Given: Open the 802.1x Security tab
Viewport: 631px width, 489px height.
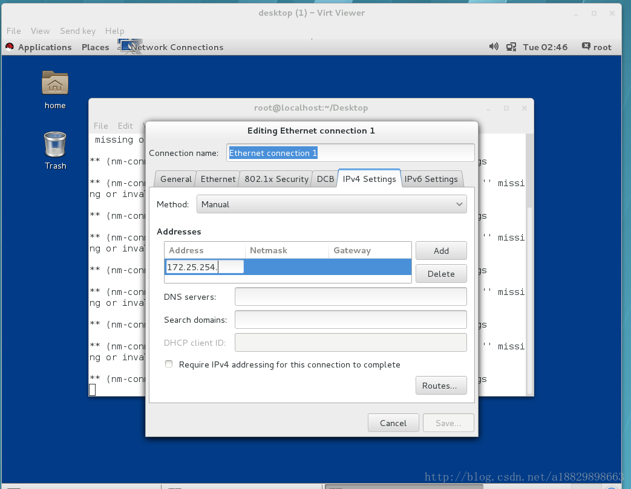Looking at the screenshot, I should pyautogui.click(x=276, y=179).
